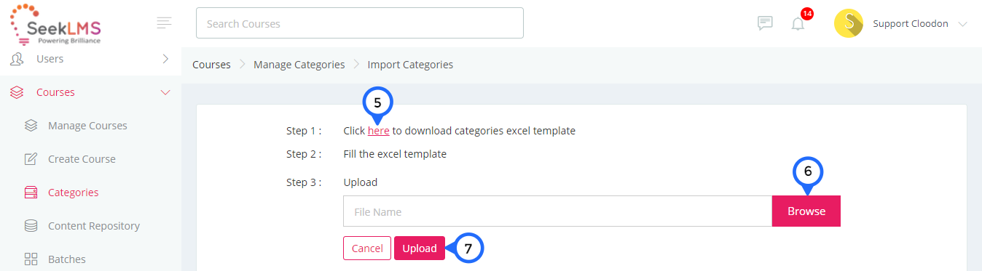Collapse the Courses menu chevron

[165, 92]
